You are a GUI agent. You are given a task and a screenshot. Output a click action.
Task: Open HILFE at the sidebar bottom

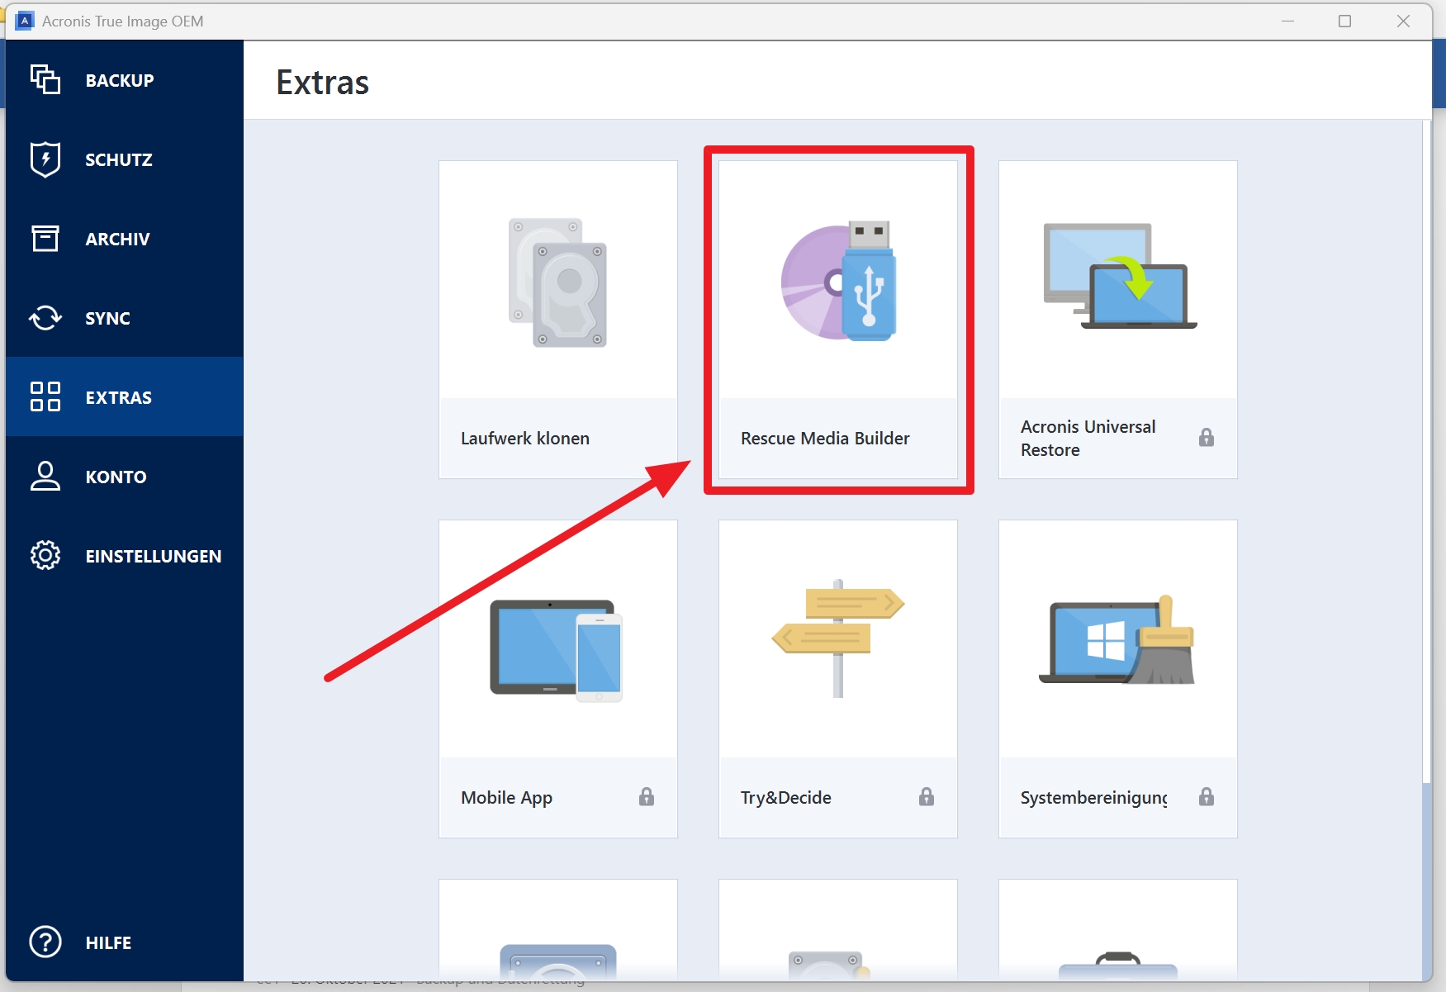point(125,942)
